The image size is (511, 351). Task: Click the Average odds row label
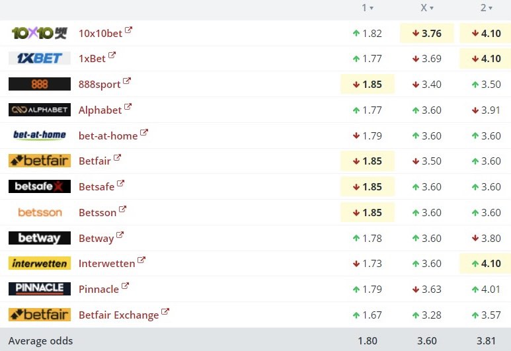point(41,341)
